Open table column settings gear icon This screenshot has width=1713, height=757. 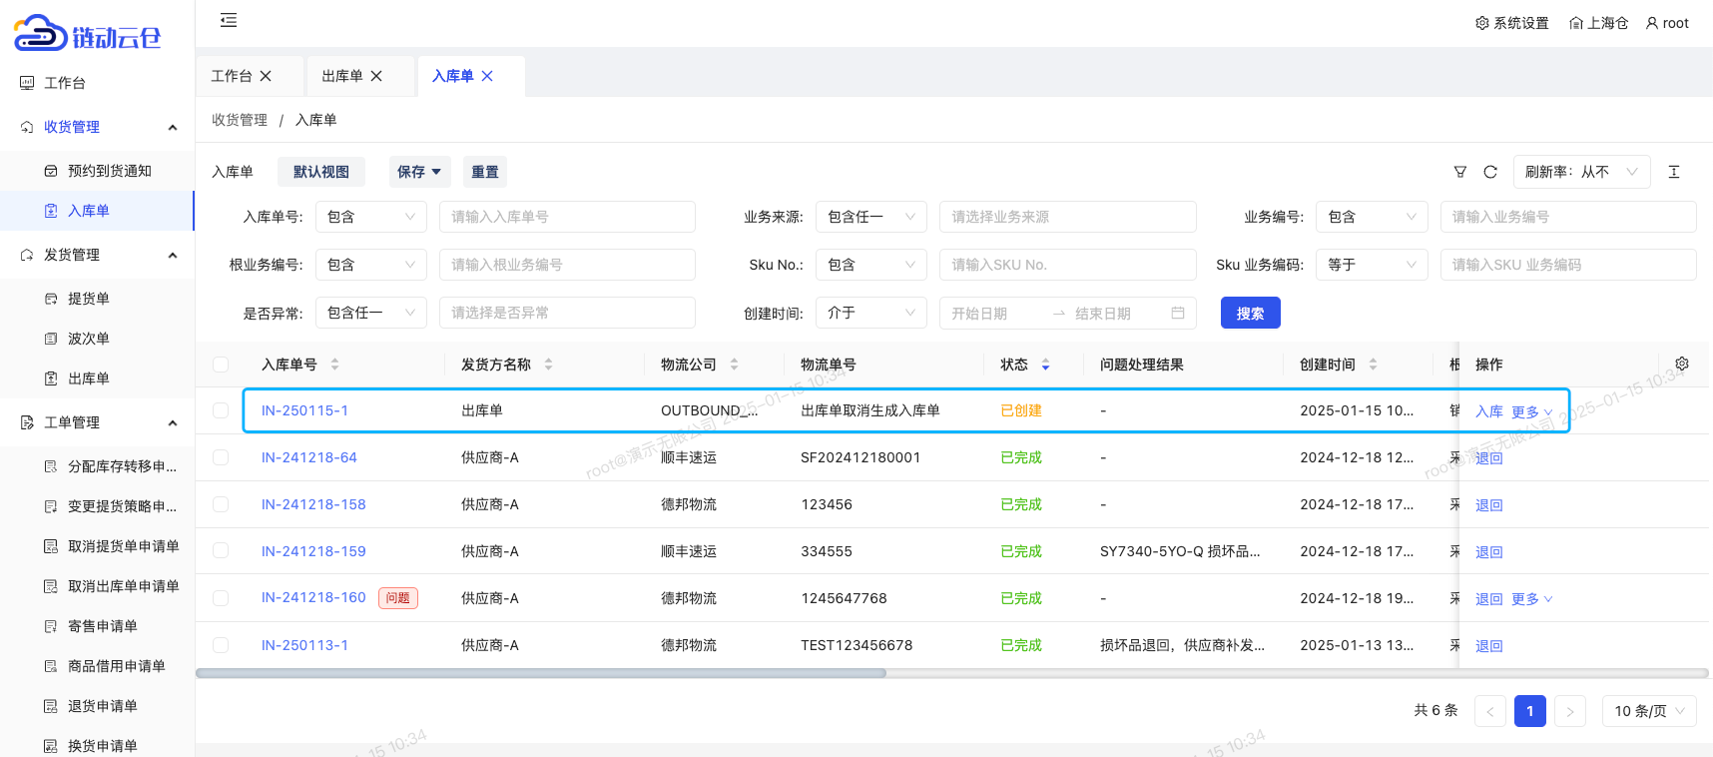click(1682, 364)
